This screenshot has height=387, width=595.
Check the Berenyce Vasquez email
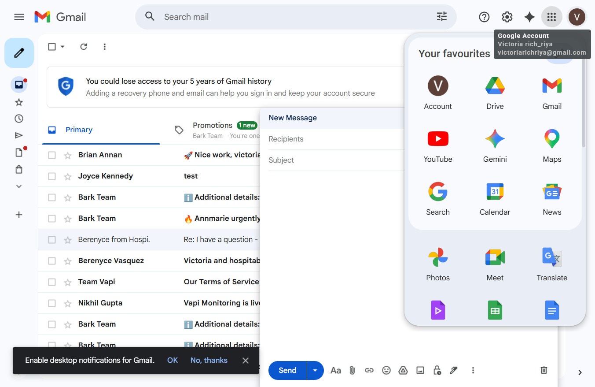pos(52,261)
